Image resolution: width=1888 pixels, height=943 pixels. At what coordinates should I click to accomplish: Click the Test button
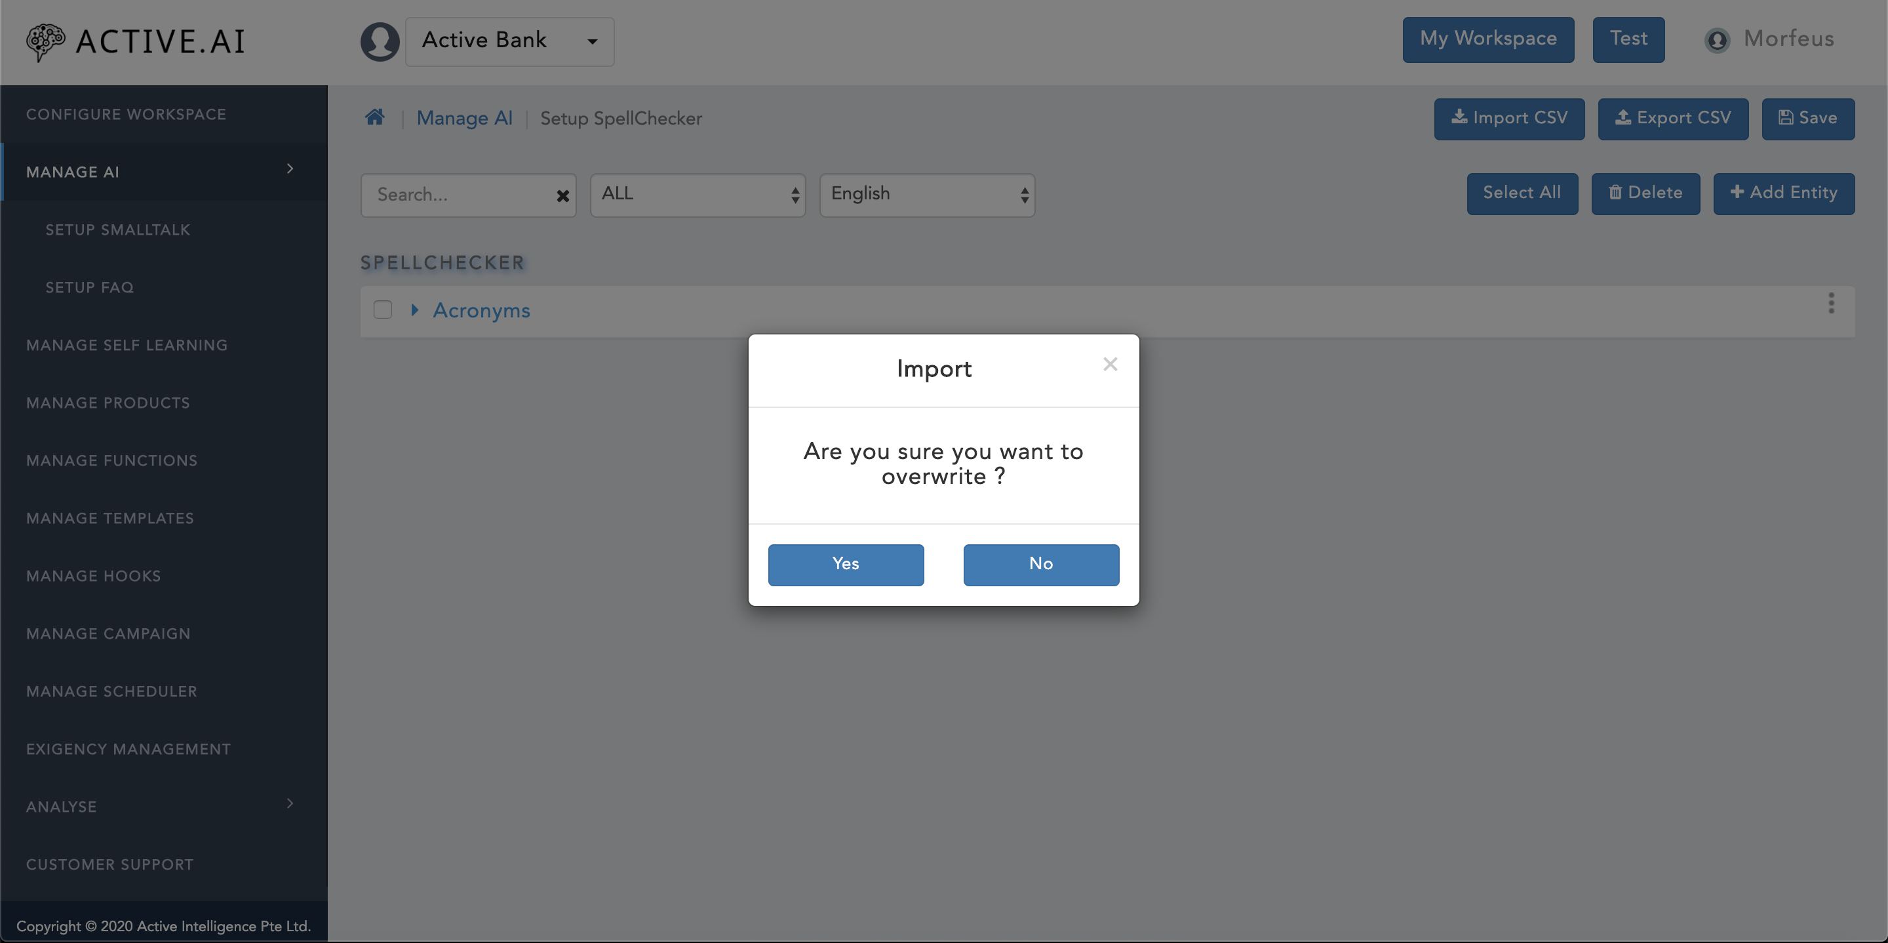1628,39
